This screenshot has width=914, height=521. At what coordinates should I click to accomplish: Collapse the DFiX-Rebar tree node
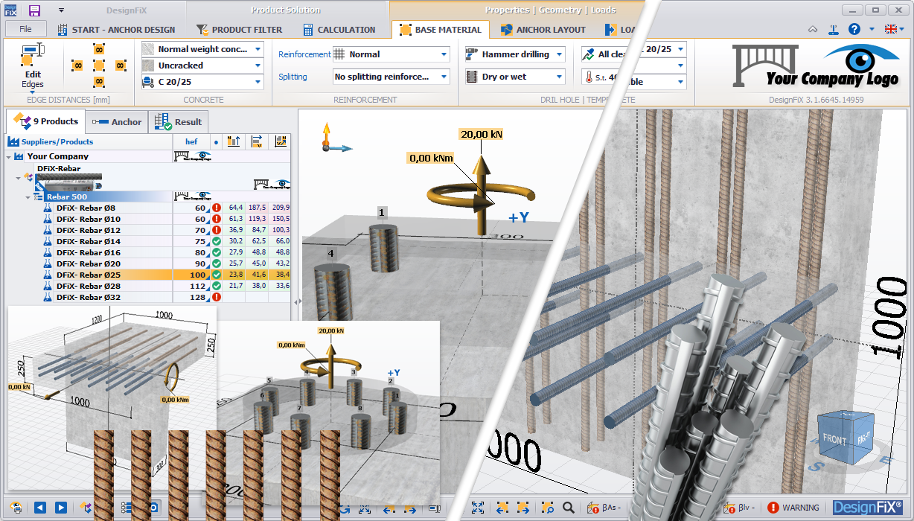[x=19, y=177]
